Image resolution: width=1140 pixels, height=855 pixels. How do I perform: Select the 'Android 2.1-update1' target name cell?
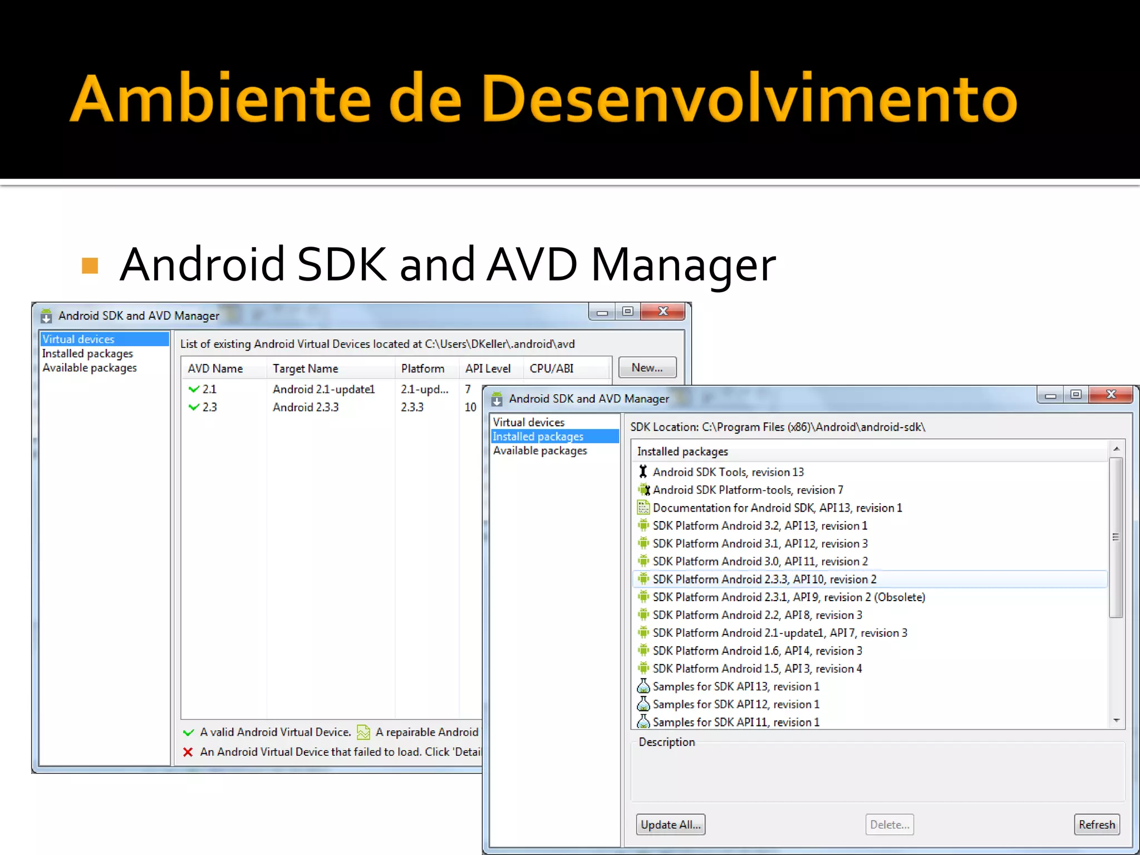[324, 389]
